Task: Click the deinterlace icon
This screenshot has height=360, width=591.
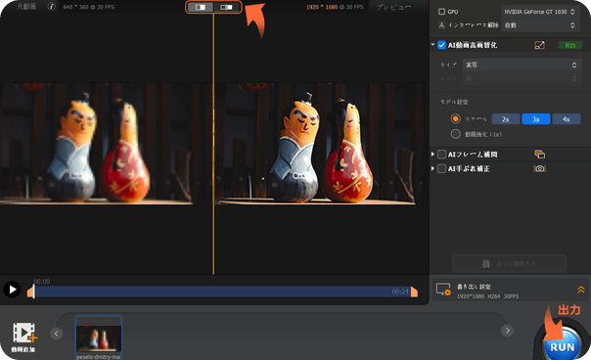Action: pyautogui.click(x=441, y=25)
